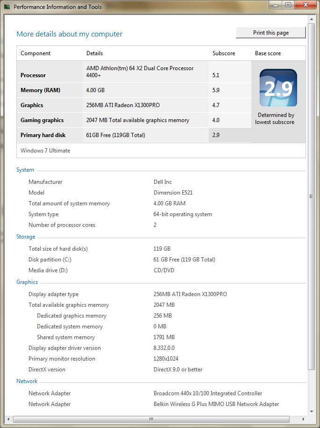Click the Graphics section heading below Storage
320x428 pixels.
click(x=27, y=282)
